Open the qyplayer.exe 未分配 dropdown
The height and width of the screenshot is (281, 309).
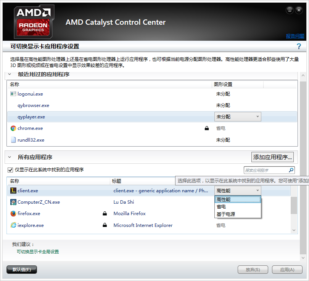(x=238, y=117)
